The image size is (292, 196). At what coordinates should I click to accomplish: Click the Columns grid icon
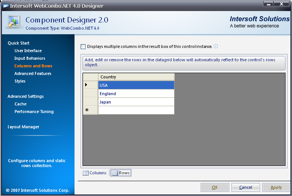coord(86,173)
